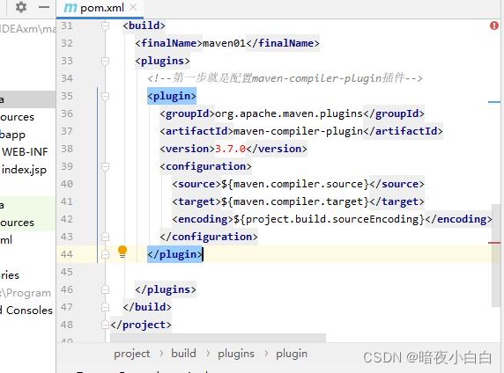Click the highlighted opening <plugin> tag
The image size is (504, 373).
[172, 96]
